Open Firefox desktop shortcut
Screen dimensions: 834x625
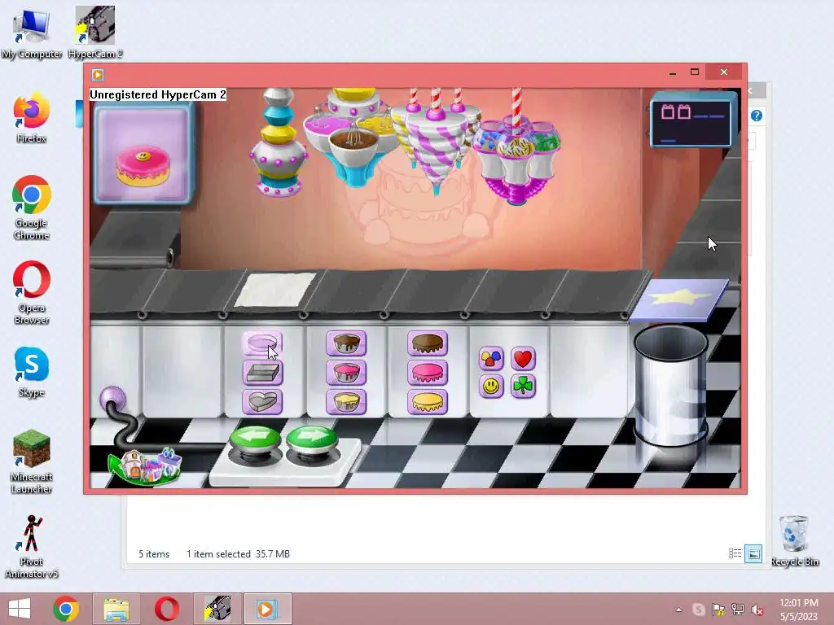32,118
